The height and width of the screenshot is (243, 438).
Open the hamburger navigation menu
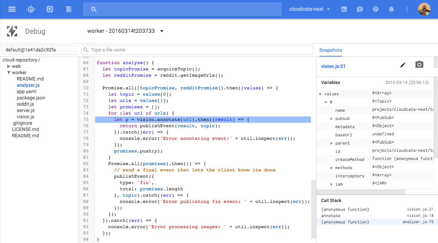point(12,9)
